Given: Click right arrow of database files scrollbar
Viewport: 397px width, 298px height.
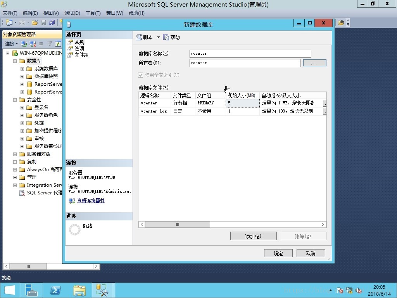Looking at the screenshot, I should 323,225.
